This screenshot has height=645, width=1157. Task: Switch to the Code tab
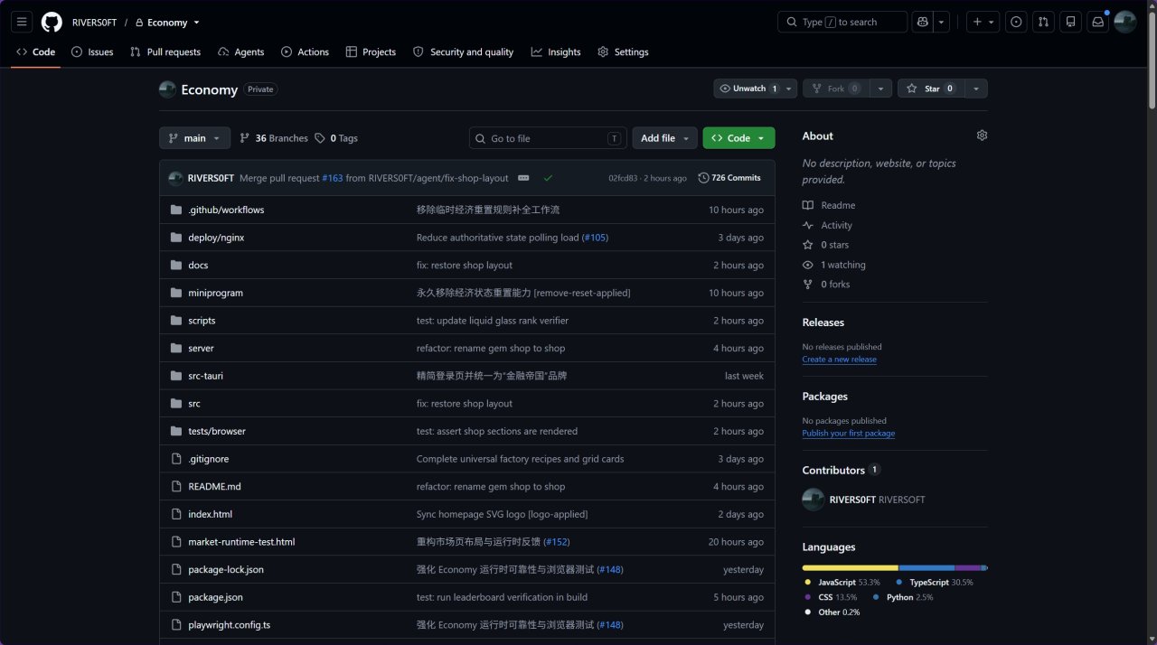point(35,52)
